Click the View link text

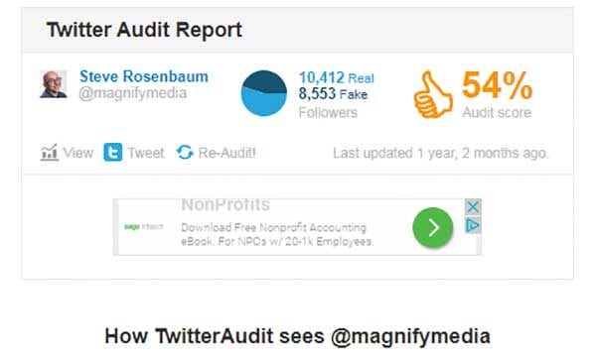click(78, 153)
